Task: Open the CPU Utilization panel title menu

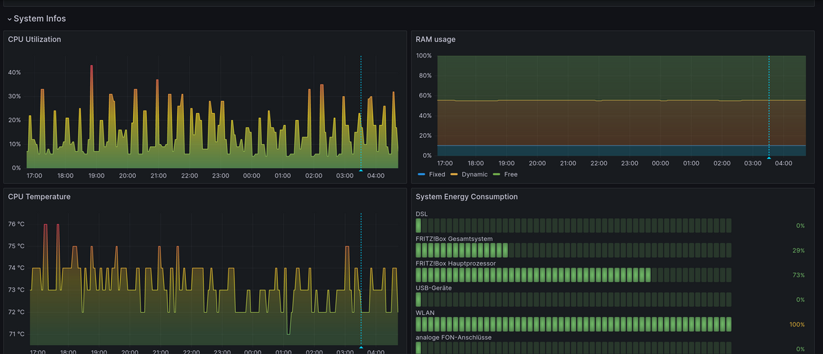Action: click(34, 39)
